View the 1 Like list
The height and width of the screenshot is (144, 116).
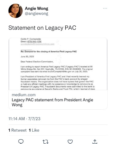click(34, 130)
